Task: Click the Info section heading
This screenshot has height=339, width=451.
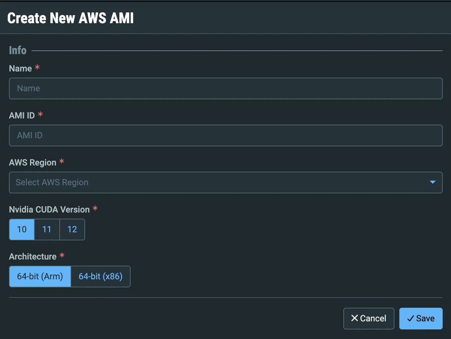Action: 18,50
